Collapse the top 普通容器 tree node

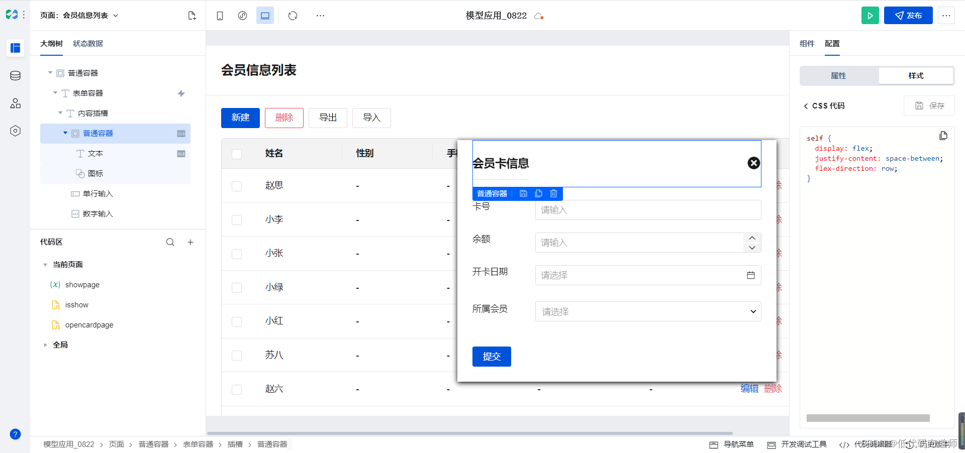pos(50,73)
